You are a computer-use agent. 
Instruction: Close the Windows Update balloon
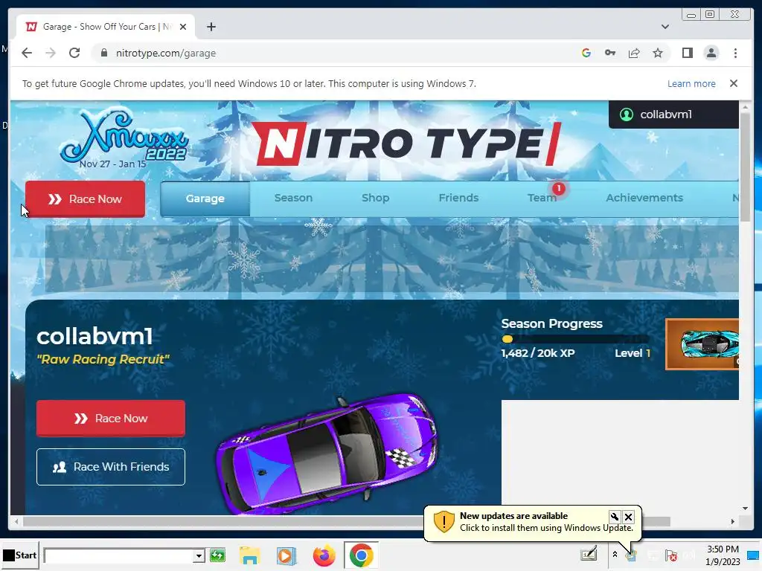628,517
